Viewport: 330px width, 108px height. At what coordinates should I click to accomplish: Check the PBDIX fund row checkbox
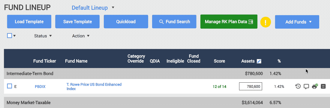click(10, 86)
